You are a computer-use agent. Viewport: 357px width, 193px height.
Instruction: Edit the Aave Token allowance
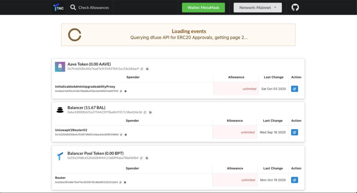pyautogui.click(x=295, y=89)
